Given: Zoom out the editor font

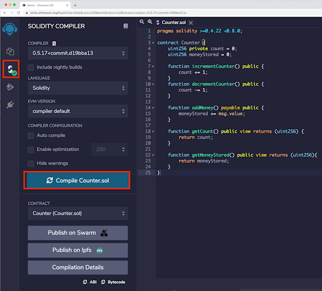Looking at the screenshot, I should point(142,22).
